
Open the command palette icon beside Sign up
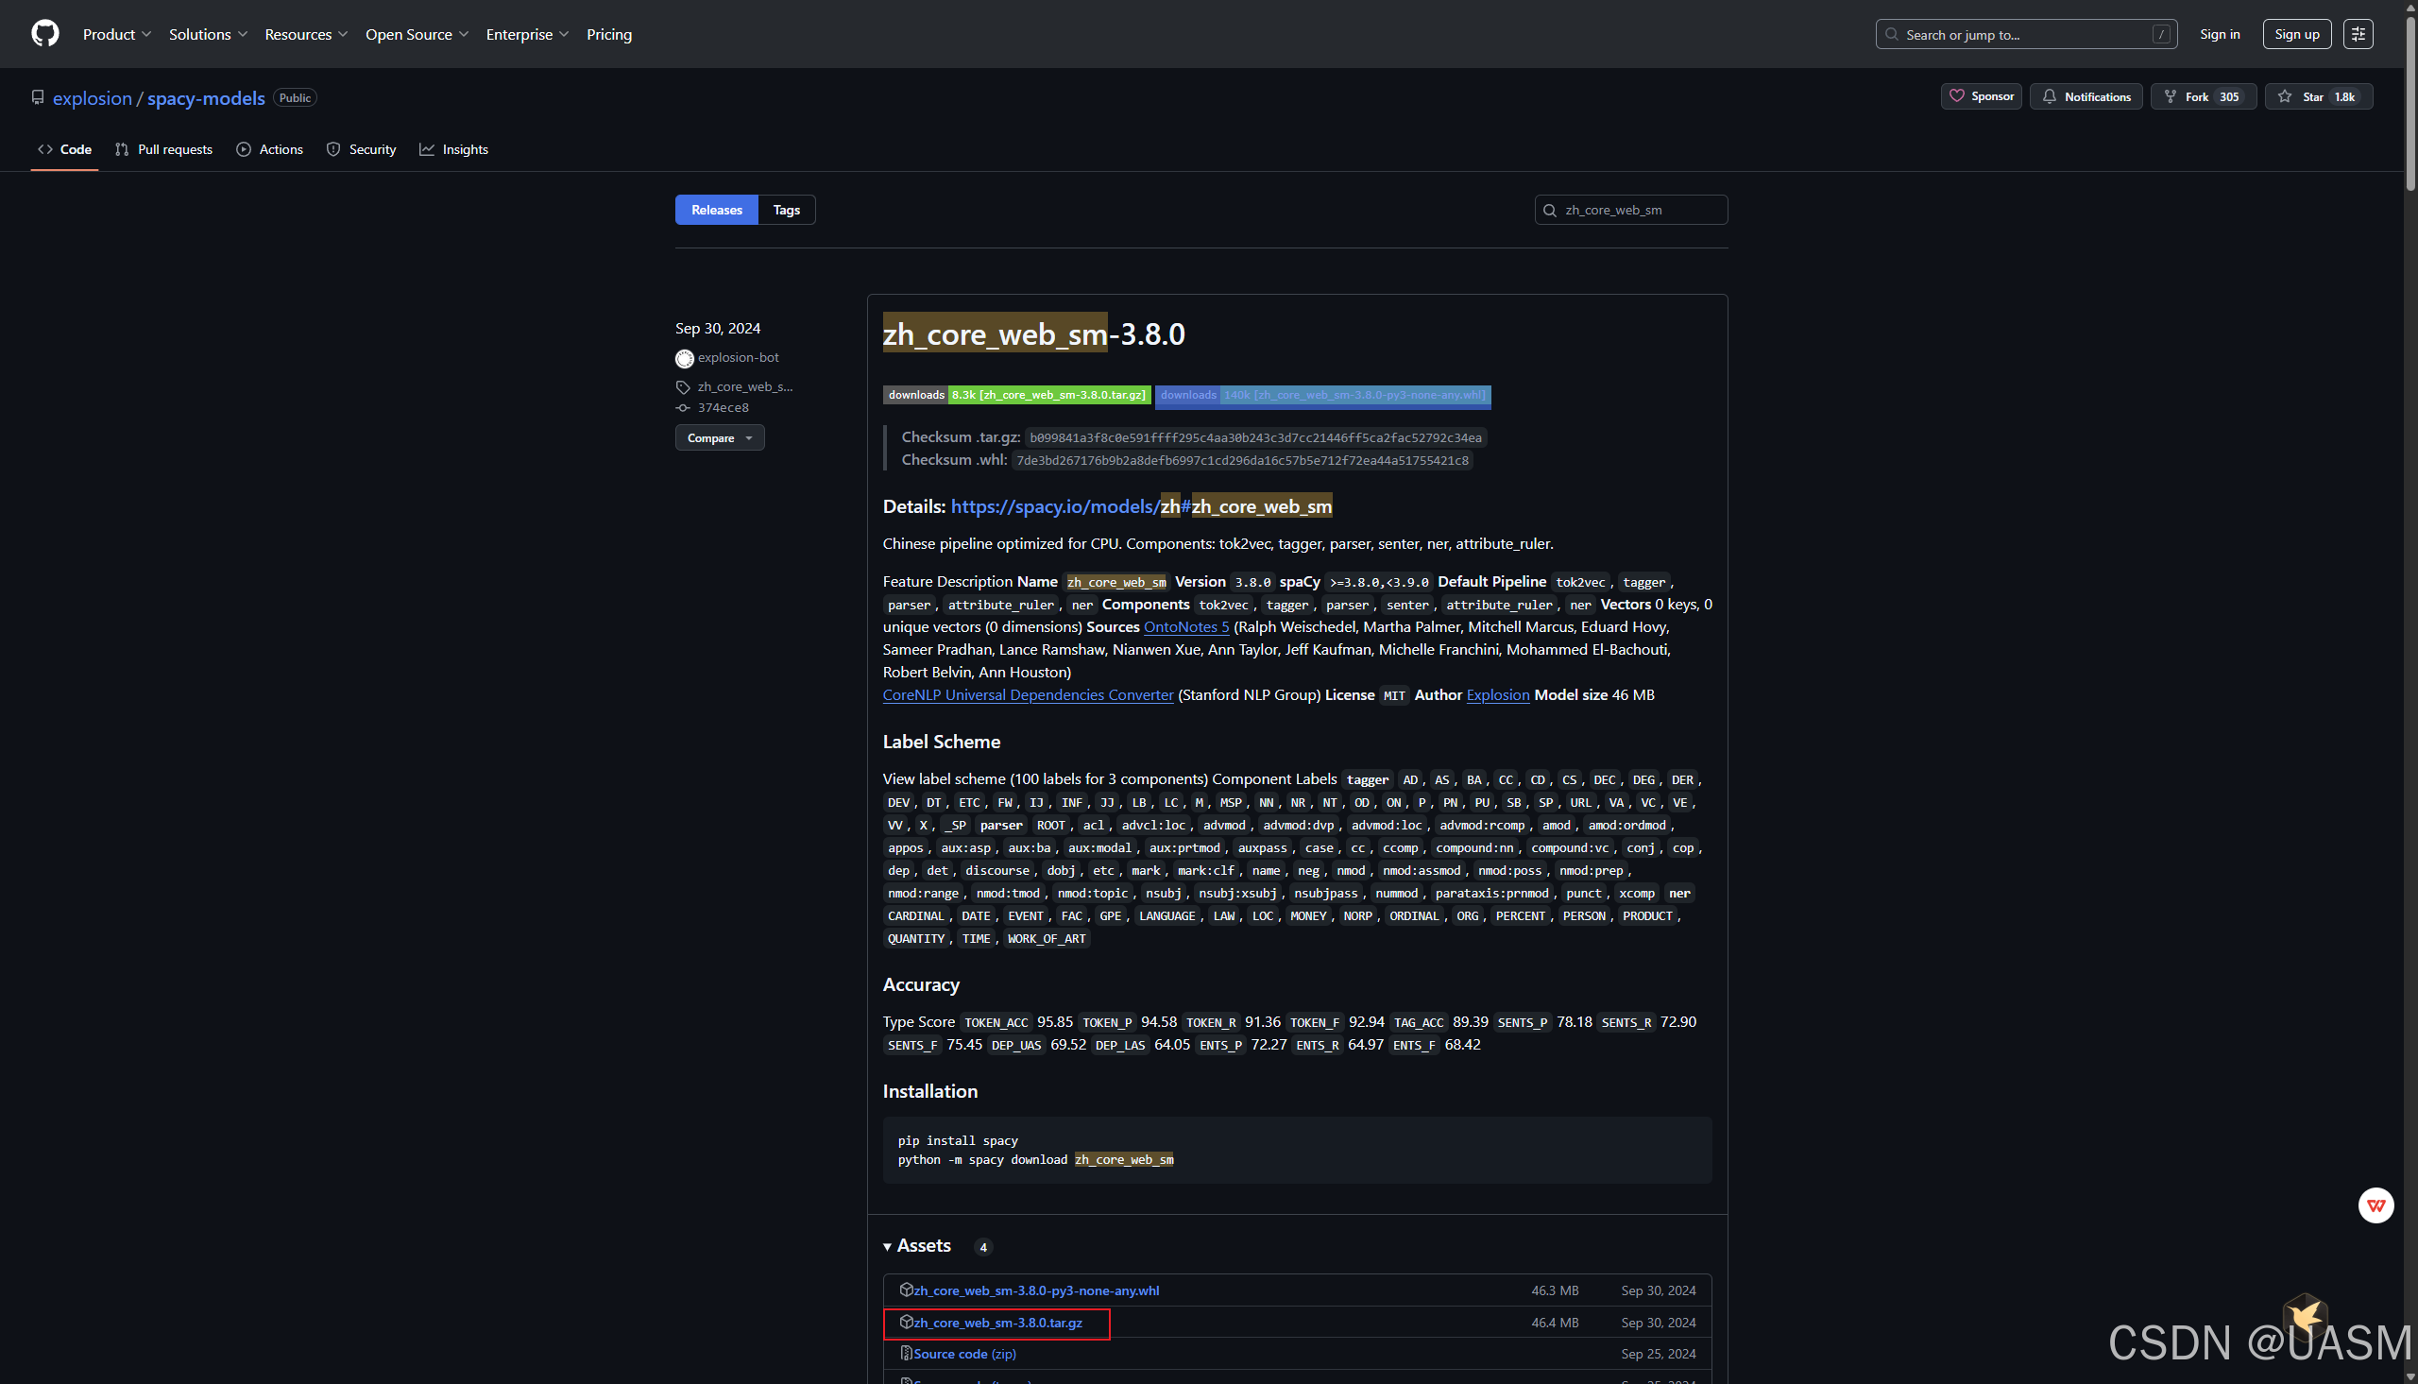[x=2358, y=33]
